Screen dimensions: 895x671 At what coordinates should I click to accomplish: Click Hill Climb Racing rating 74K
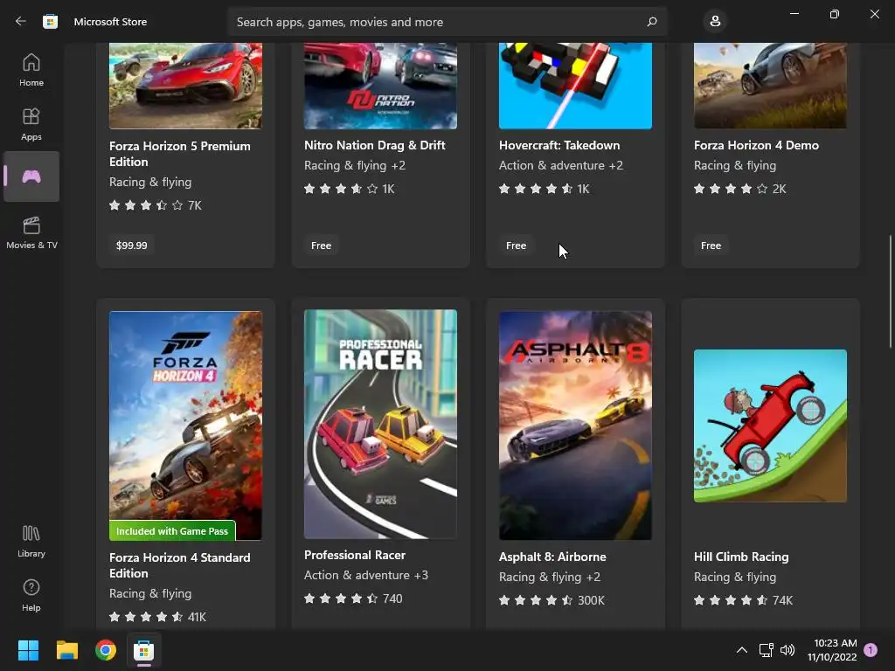pos(743,600)
